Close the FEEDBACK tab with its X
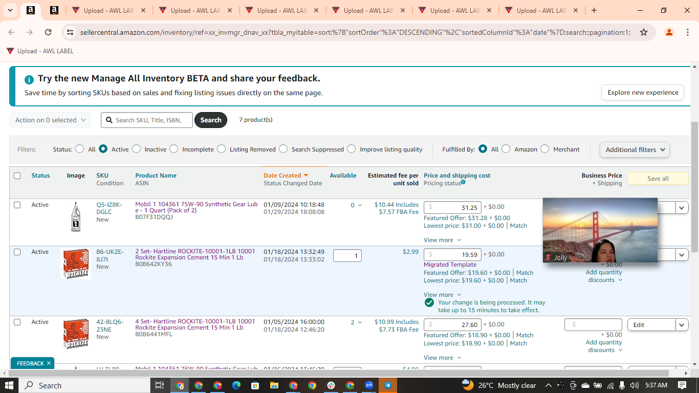 [49, 363]
